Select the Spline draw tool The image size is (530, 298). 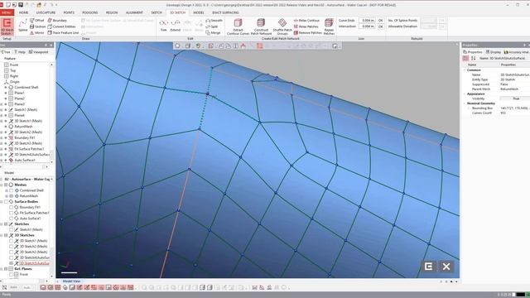click(x=22, y=26)
